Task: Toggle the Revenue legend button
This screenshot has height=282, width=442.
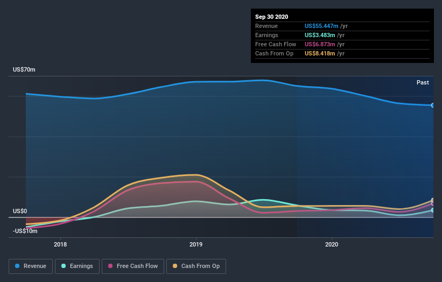Action: pyautogui.click(x=31, y=266)
